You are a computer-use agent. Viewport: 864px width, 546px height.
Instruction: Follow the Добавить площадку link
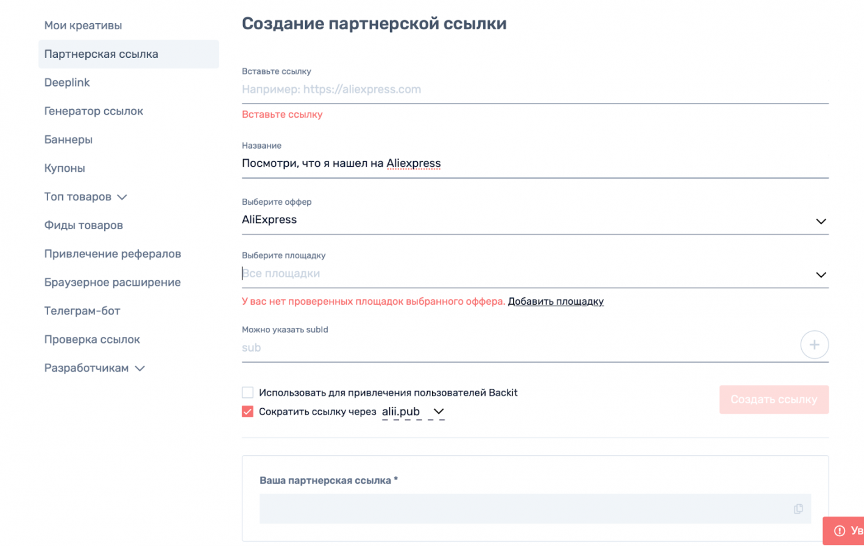[556, 302]
